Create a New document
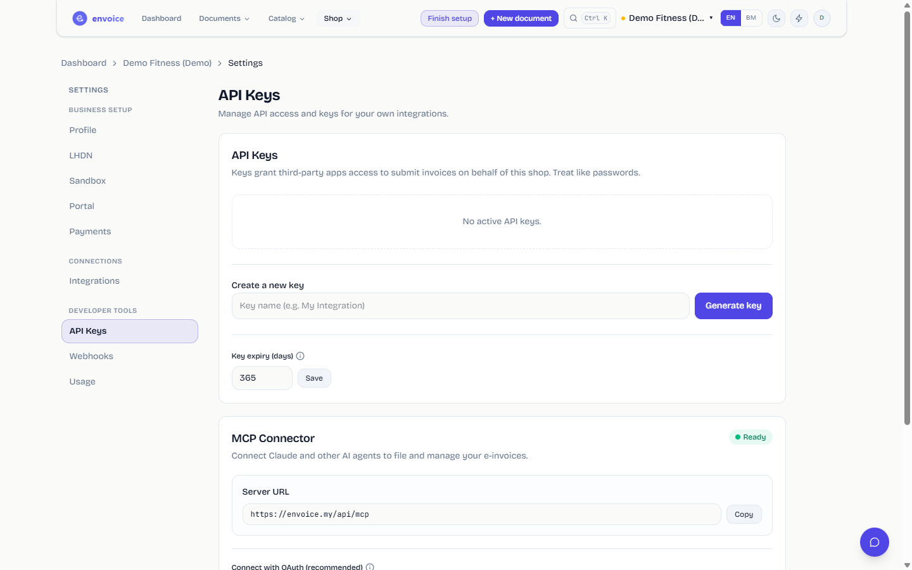Image resolution: width=912 pixels, height=570 pixels. coord(521,18)
